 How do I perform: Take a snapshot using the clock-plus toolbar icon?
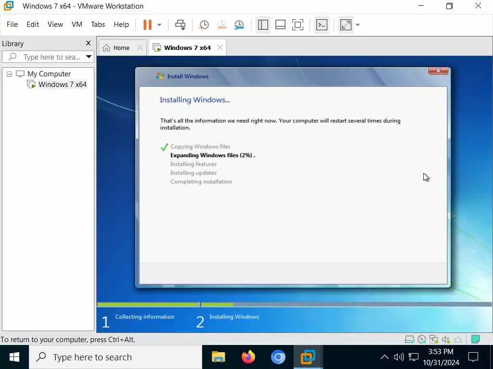[204, 25]
